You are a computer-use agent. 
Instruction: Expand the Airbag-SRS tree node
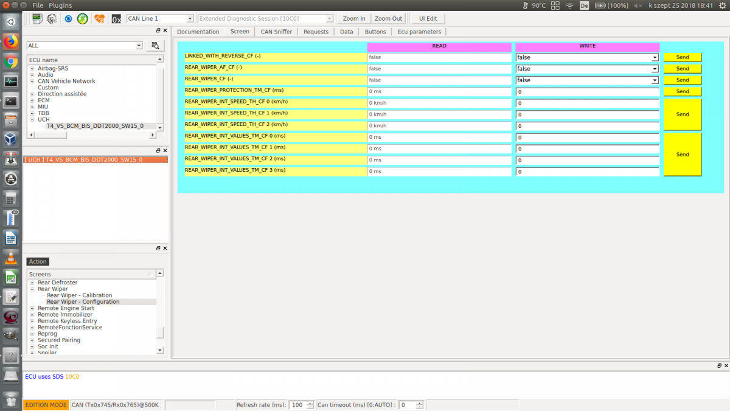coord(32,69)
